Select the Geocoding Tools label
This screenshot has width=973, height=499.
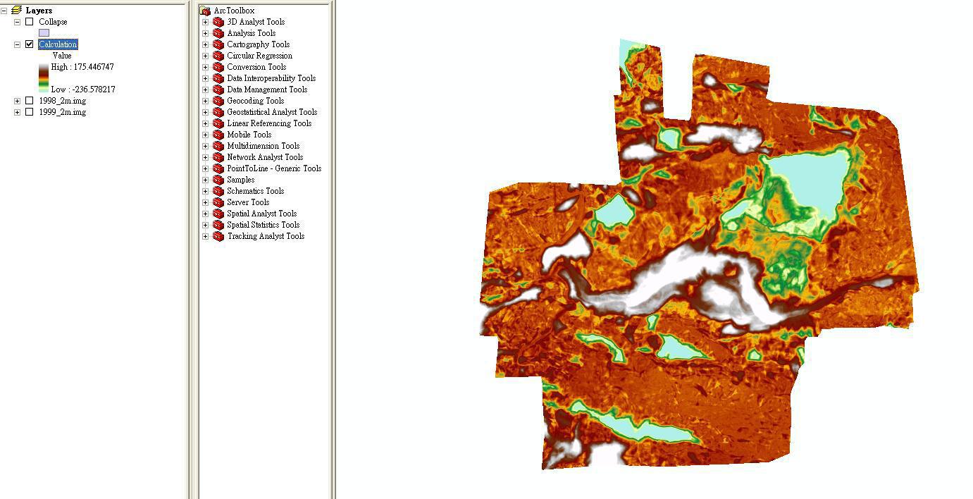click(x=255, y=101)
